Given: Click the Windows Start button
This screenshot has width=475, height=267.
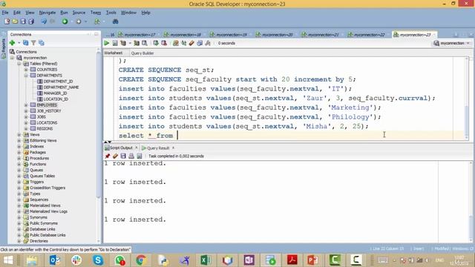Looking at the screenshot, I should 8,260.
